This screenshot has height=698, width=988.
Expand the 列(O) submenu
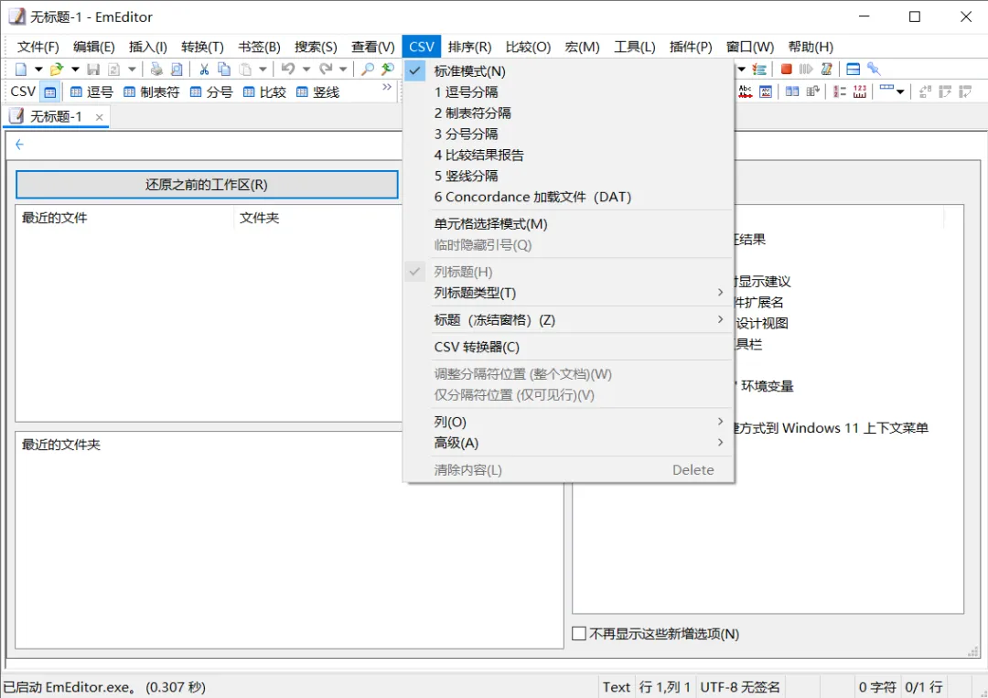coord(568,422)
